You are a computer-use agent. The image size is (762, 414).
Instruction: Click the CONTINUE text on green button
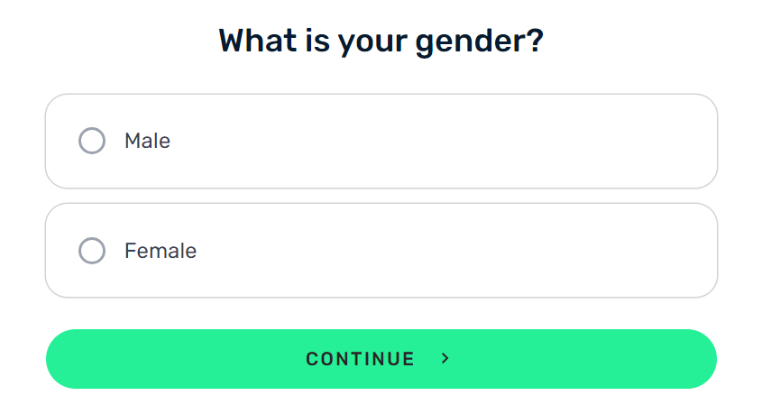[360, 359]
